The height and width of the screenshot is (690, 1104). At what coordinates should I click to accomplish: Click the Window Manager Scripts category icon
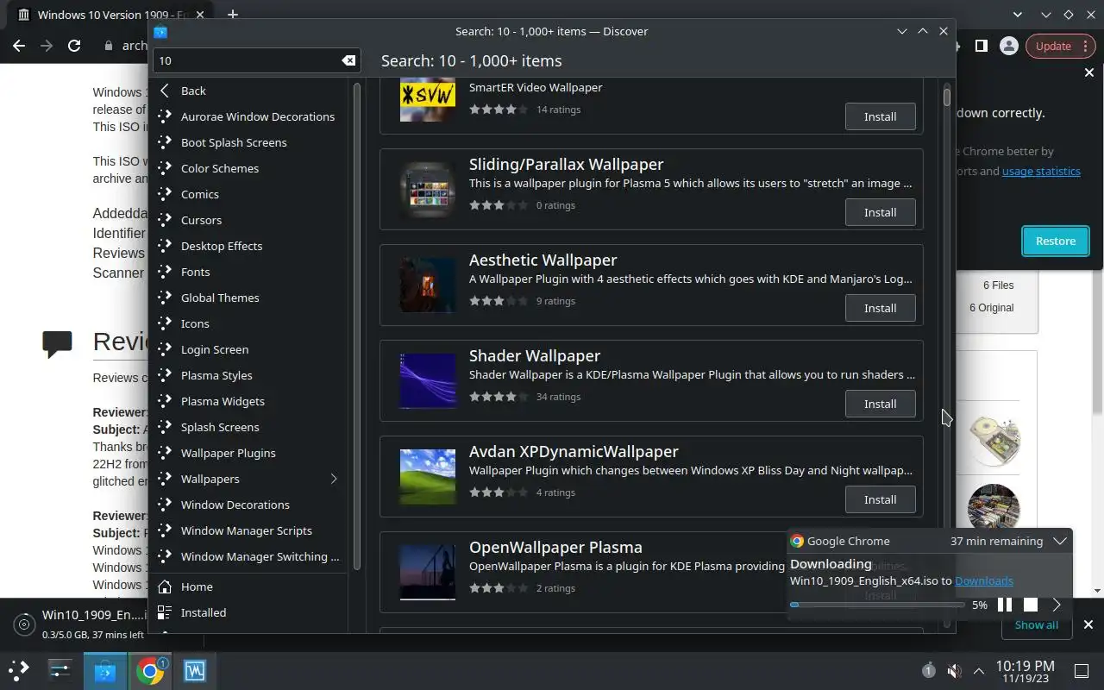tap(165, 530)
